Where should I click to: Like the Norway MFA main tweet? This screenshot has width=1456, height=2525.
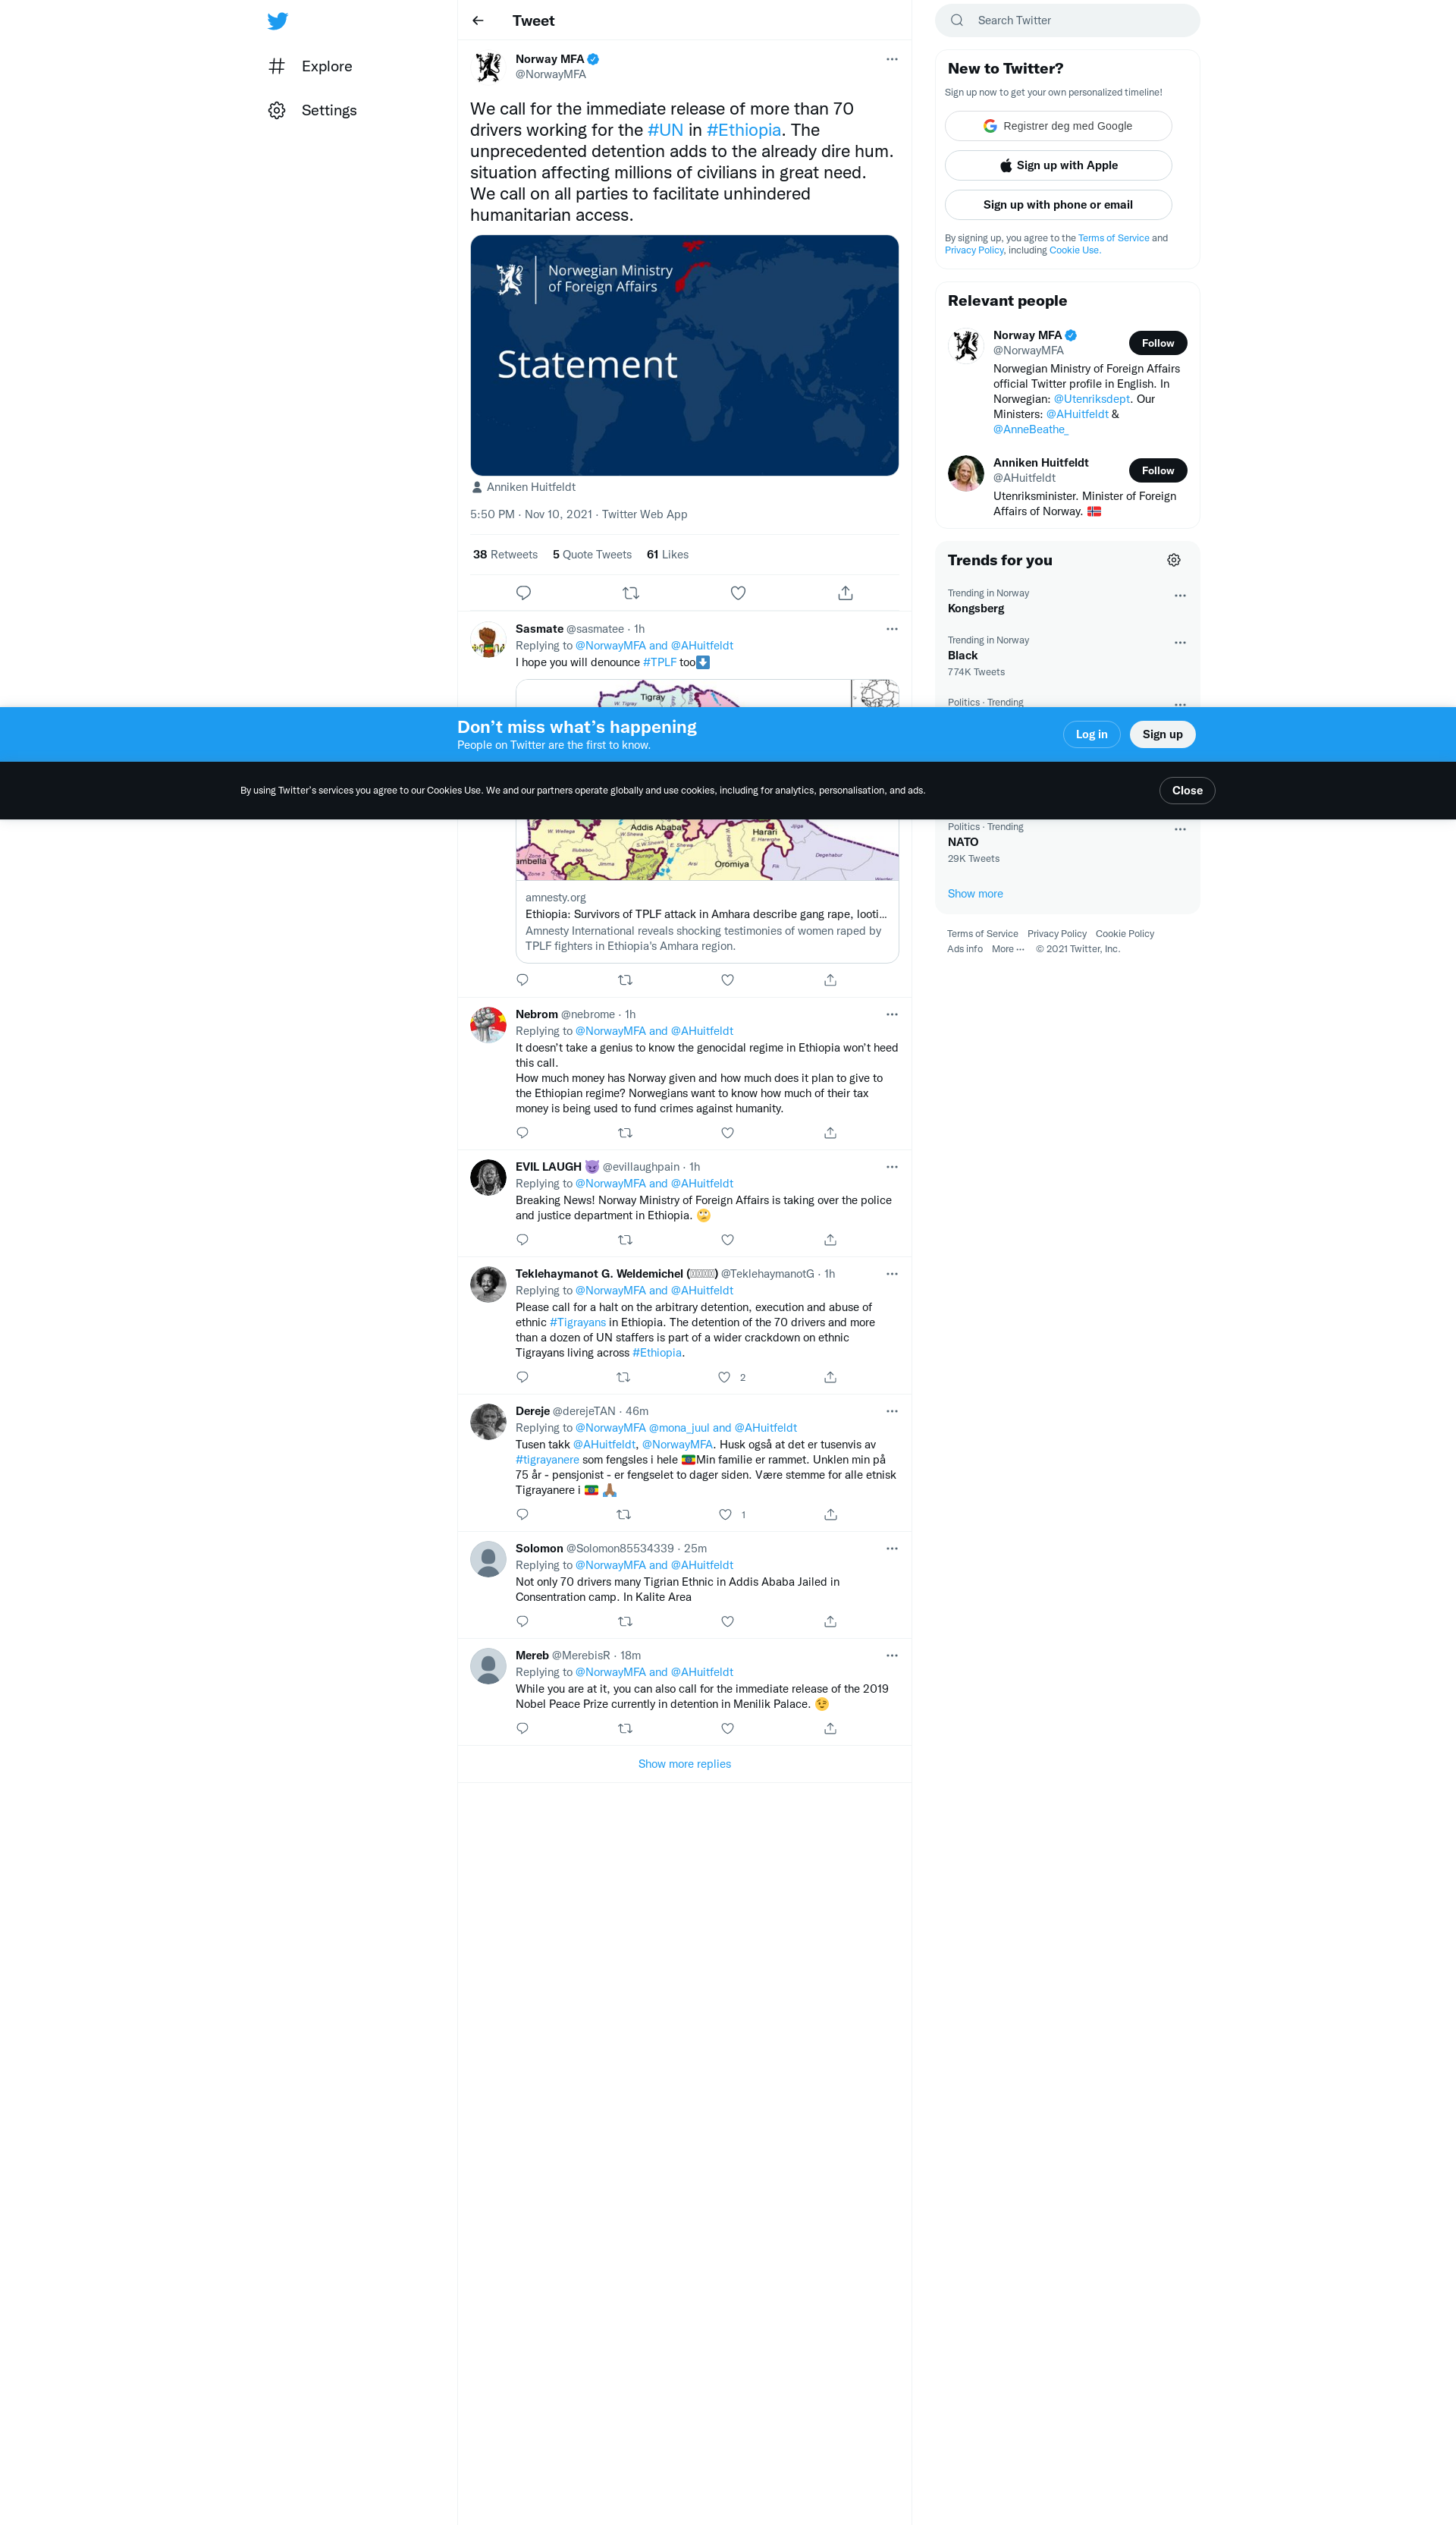(x=738, y=593)
